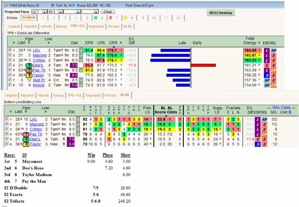Screen dimensions: 299x207
Task: Click purple Dist cell 5.0 in Knocki row
Action: pyautogui.click(x=74, y=85)
